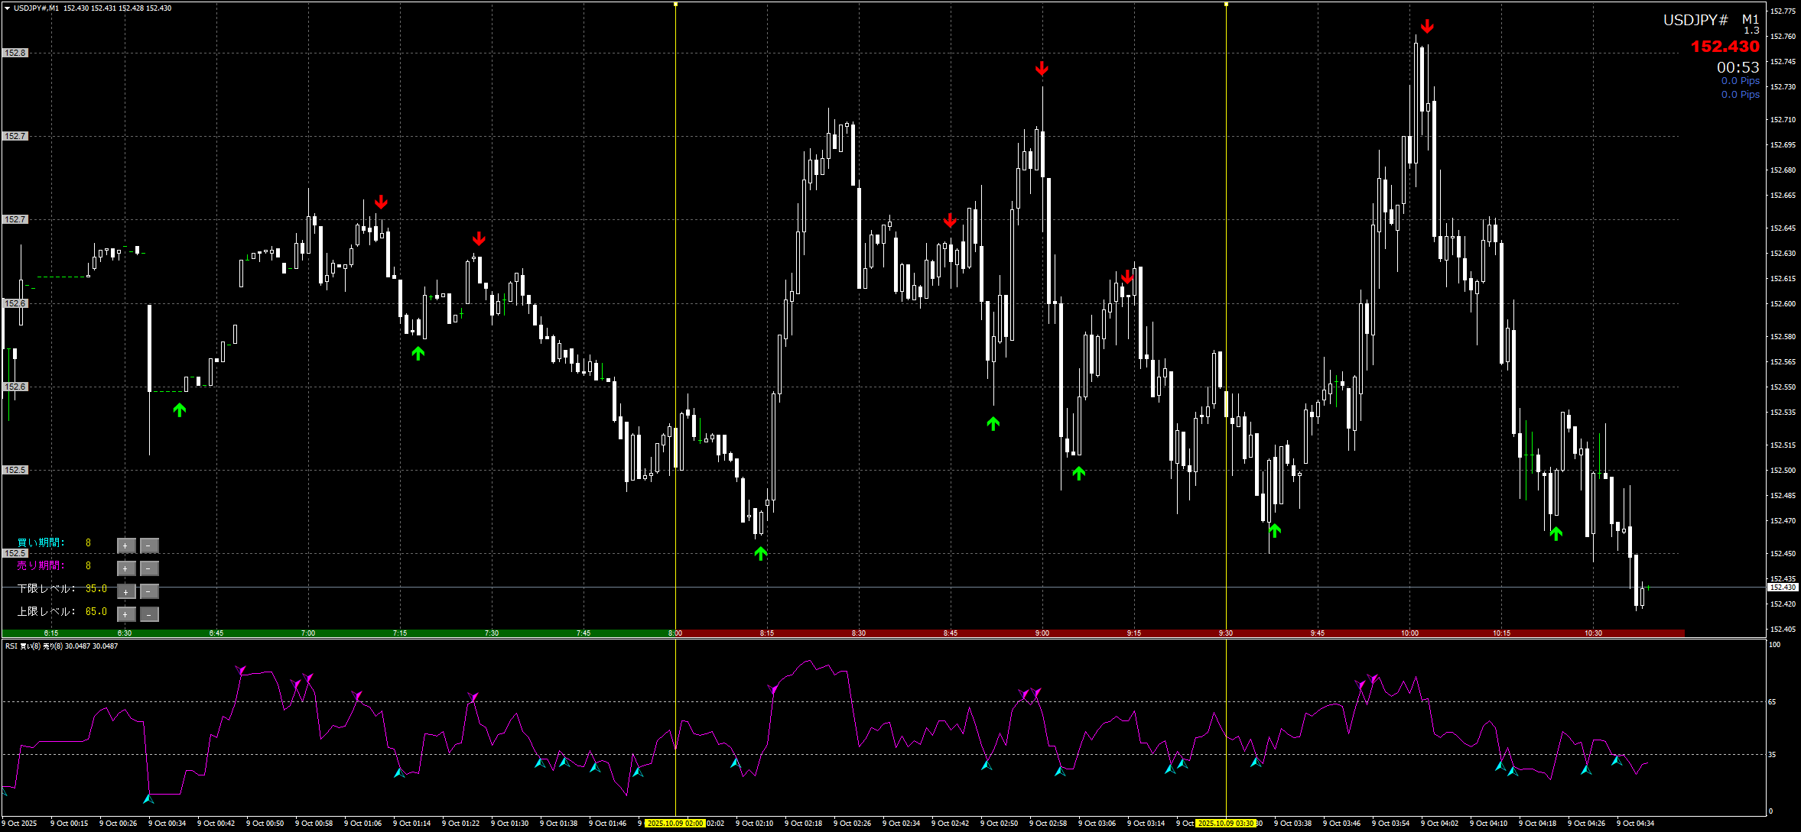
Task: Click yellow 2025.10.09 02:00 date label
Action: click(x=675, y=824)
